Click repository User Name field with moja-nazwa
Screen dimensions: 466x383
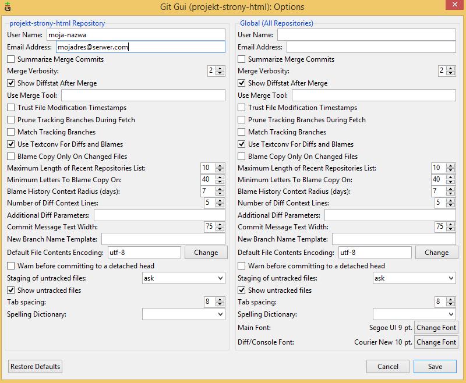136,35
